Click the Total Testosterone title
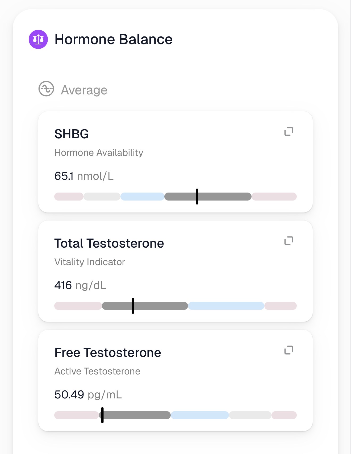This screenshot has width=351, height=454. [109, 243]
